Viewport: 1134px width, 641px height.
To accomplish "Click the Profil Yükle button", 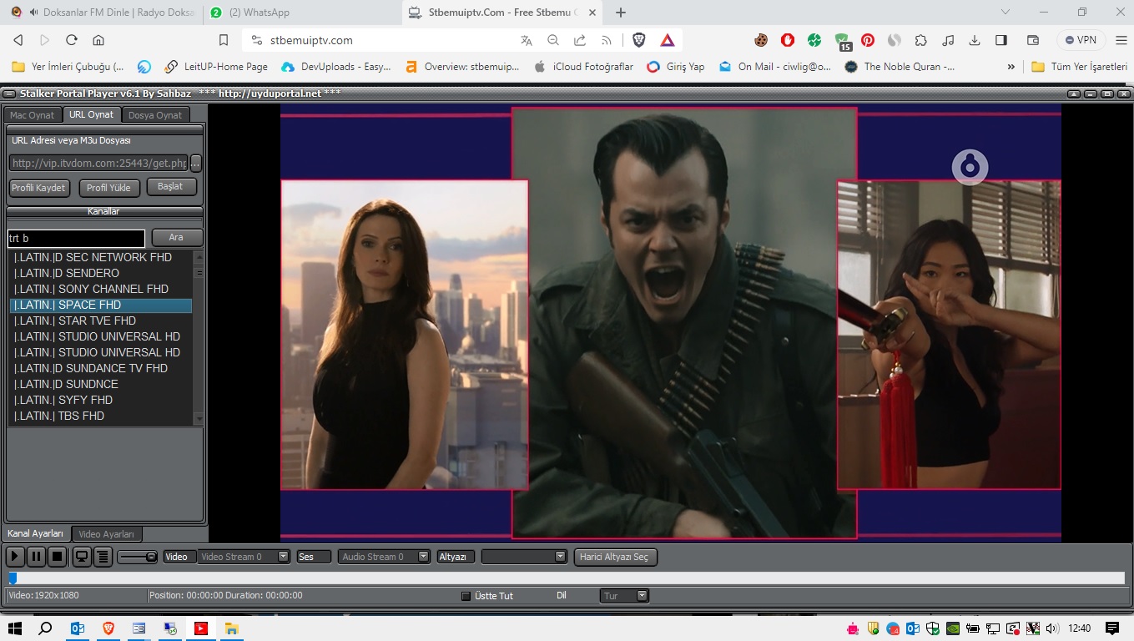I will [x=109, y=188].
